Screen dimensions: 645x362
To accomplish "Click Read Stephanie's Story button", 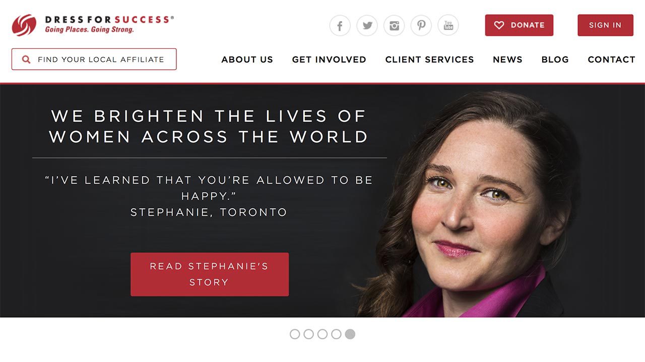I will [x=210, y=275].
